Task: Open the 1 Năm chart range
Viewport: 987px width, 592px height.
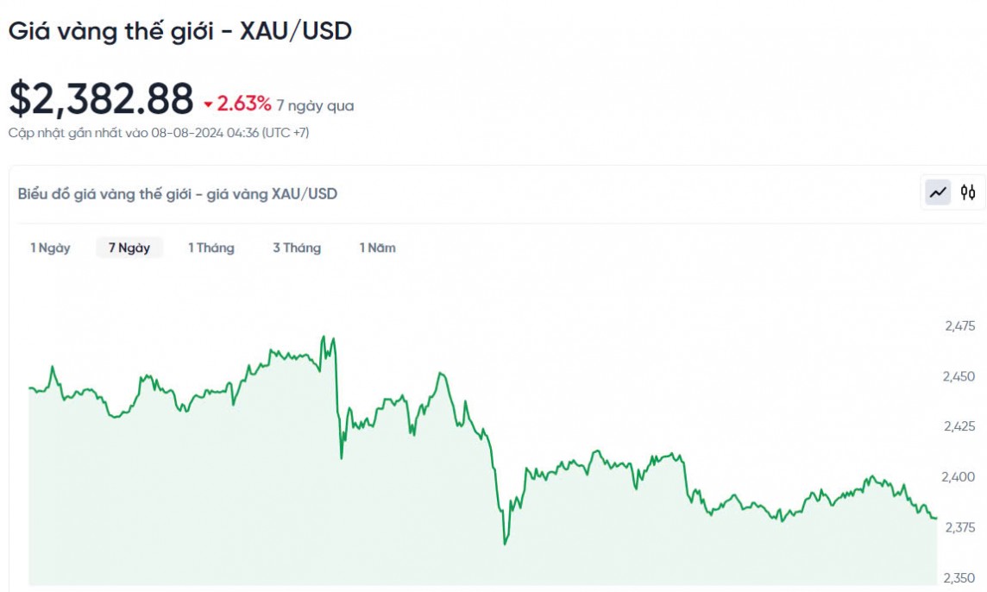Action: point(378,248)
